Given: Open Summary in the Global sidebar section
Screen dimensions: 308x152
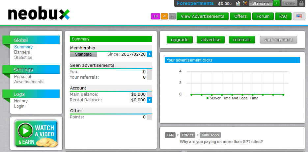Looking at the screenshot, I should (23, 47).
